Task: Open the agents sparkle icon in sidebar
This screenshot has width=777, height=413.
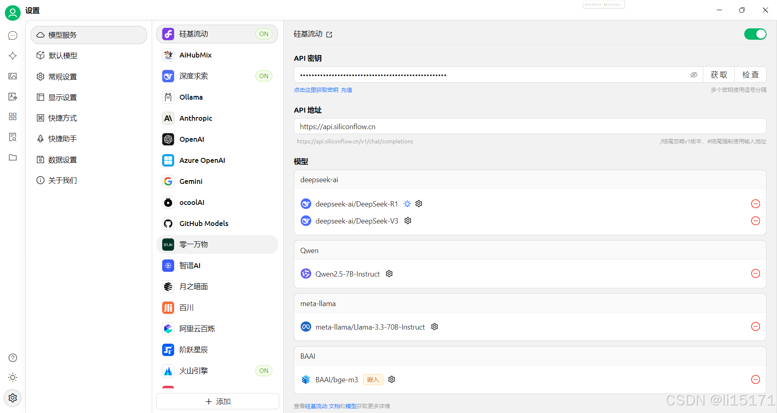Action: 13,56
